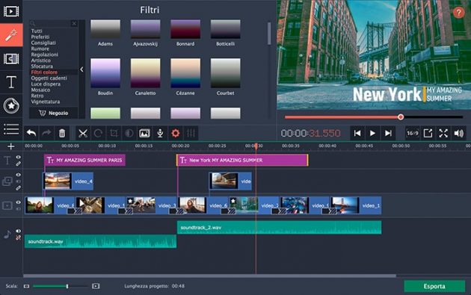Undo the last action
Viewport: 471px width, 295px height.
[x=31, y=133]
